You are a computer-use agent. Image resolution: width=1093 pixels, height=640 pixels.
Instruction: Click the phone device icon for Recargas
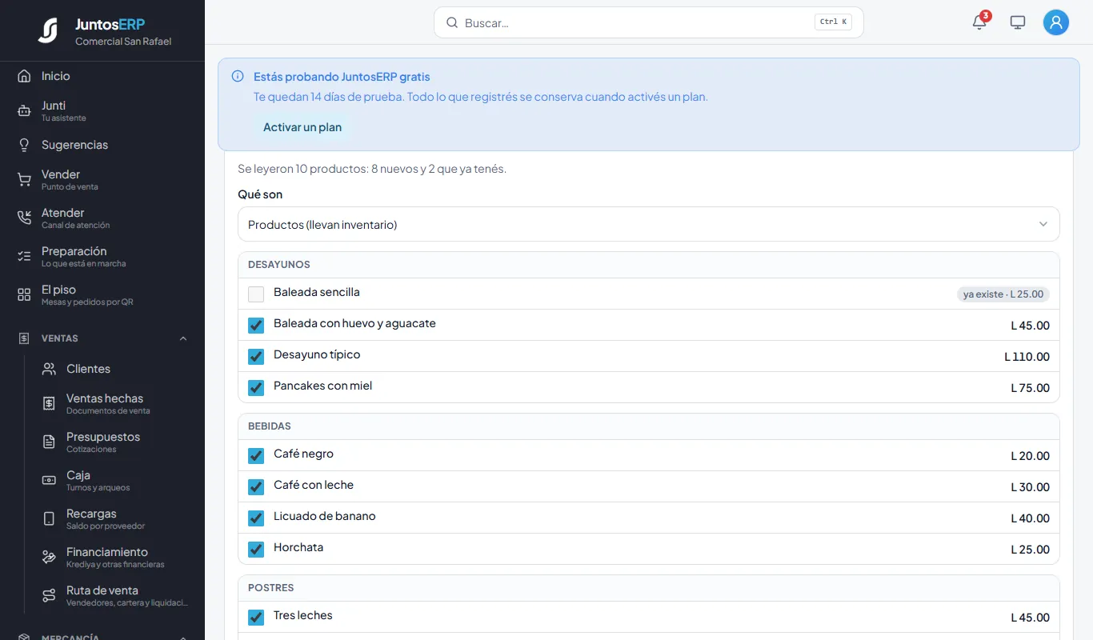[x=49, y=519]
